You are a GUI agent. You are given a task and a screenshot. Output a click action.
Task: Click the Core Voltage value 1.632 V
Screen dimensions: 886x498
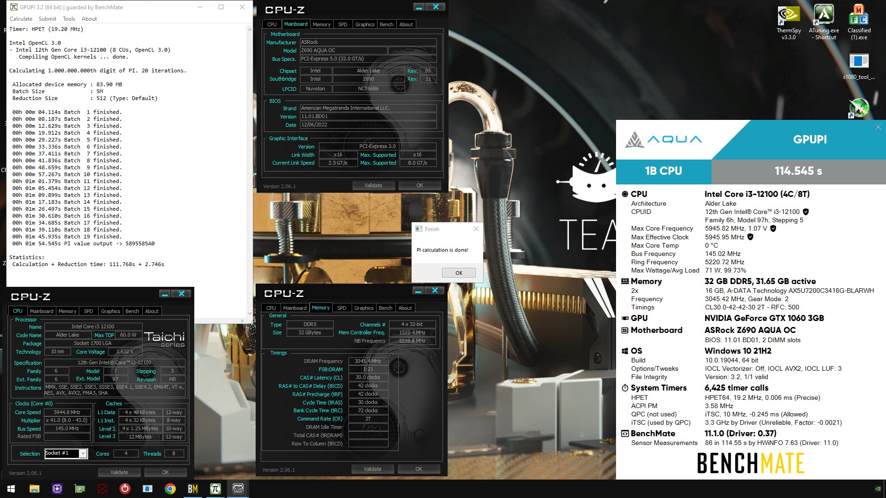pos(125,352)
